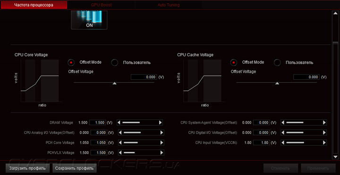Increase CPU System Agent Voltage right arrow
The width and height of the screenshot is (340, 175).
(324, 123)
